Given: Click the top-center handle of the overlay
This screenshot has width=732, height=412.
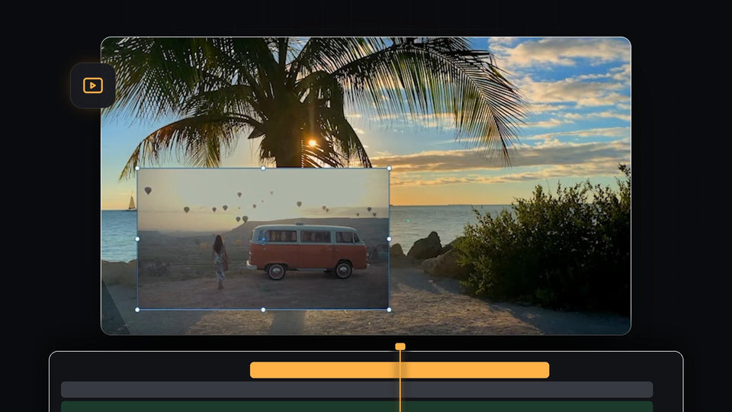Looking at the screenshot, I should [x=263, y=168].
